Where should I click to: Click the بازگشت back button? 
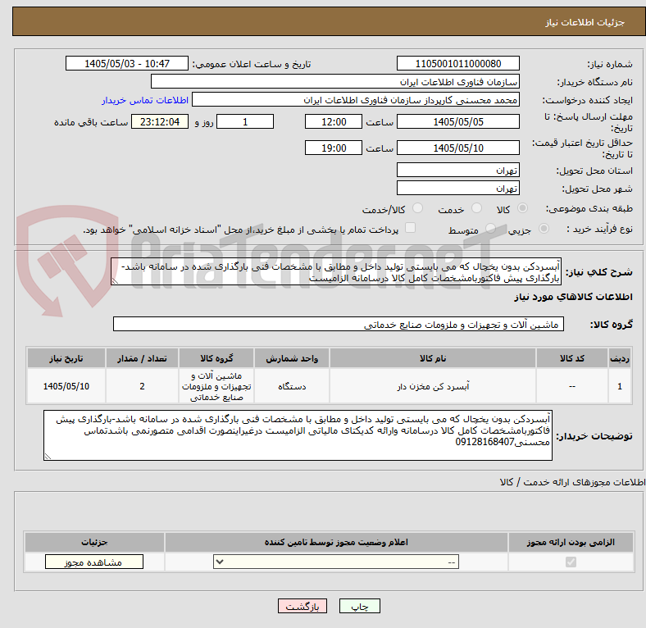click(303, 606)
